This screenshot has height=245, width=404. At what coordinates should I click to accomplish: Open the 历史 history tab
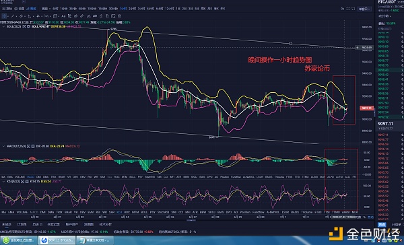pos(37,224)
